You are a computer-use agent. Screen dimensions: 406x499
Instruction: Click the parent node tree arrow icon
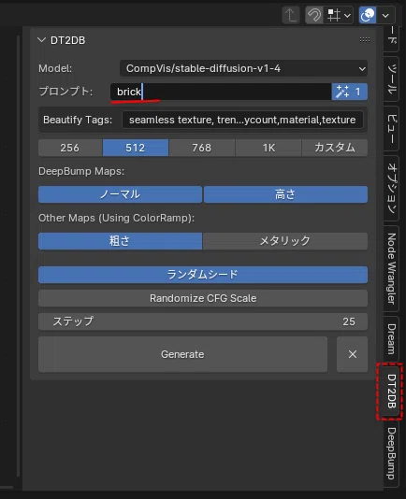tap(290, 15)
